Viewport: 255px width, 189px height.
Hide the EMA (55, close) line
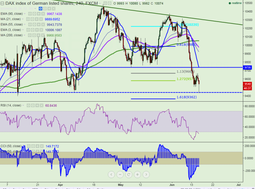tap(30, 24)
